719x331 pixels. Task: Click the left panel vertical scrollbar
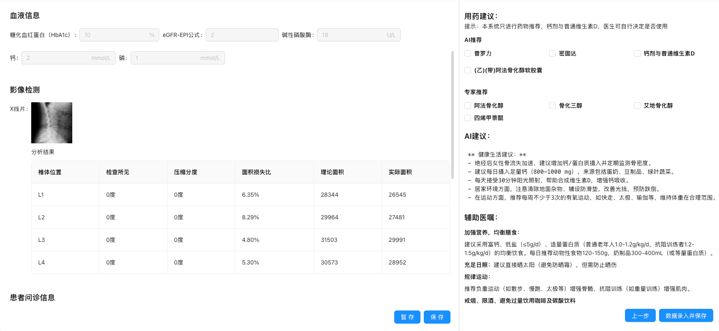453,115
